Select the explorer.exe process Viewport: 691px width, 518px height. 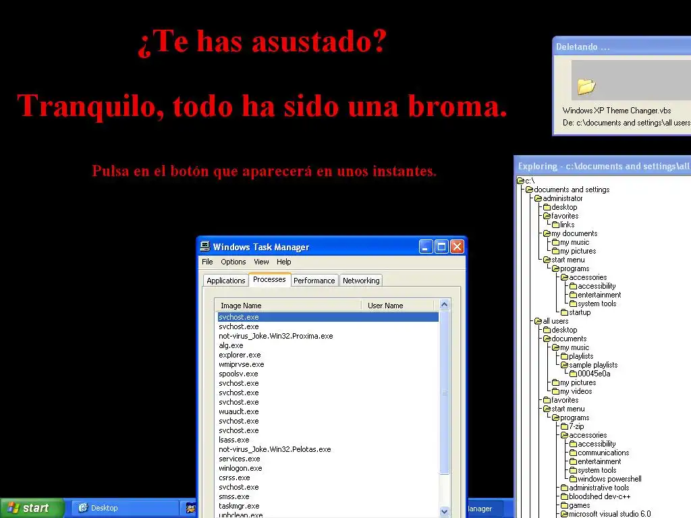pos(328,355)
